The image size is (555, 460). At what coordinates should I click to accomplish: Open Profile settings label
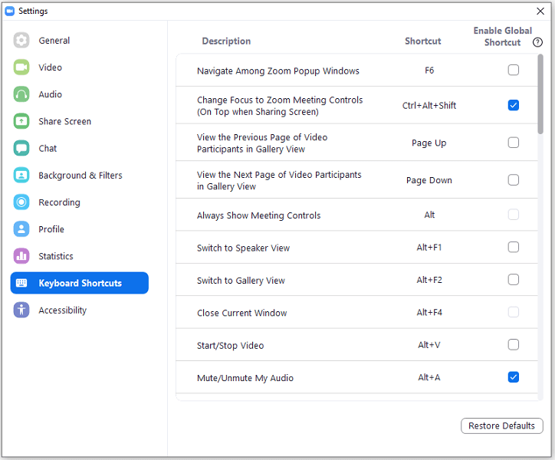[x=51, y=229]
